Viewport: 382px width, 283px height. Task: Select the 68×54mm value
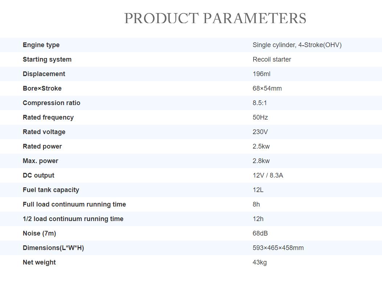(x=267, y=88)
